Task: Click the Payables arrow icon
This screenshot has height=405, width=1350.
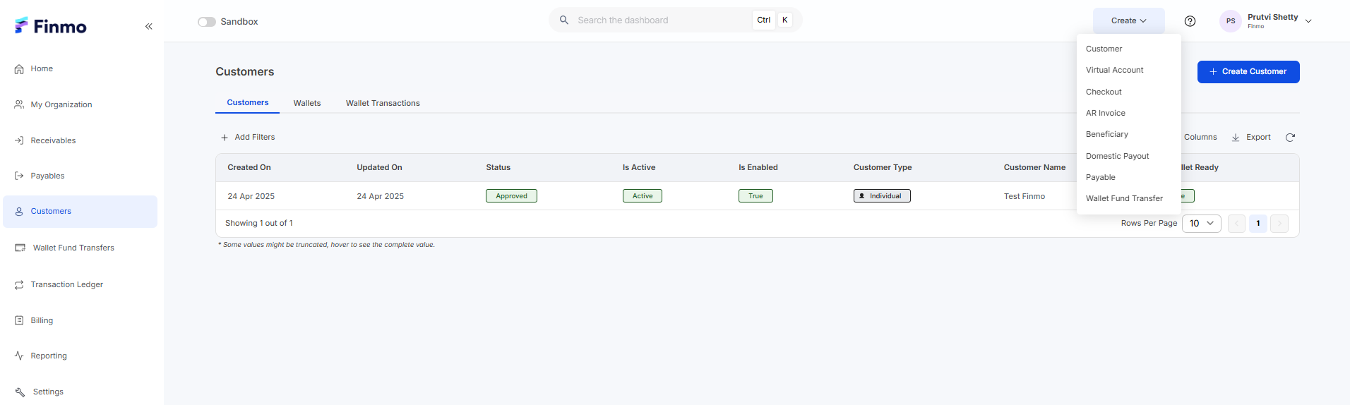Action: point(19,176)
